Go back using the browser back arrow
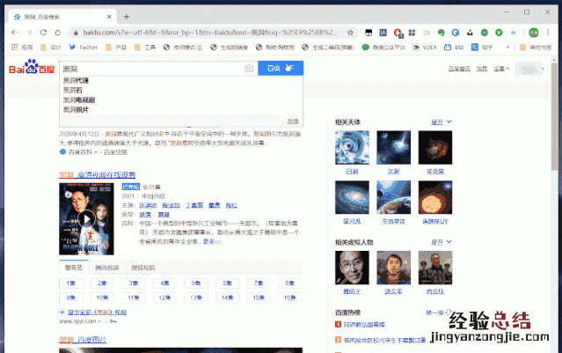Image resolution: width=562 pixels, height=353 pixels. coord(14,33)
